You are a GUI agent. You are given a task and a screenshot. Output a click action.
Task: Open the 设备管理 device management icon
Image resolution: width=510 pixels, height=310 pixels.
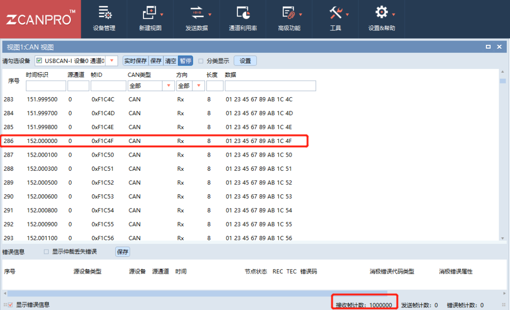coord(104,13)
